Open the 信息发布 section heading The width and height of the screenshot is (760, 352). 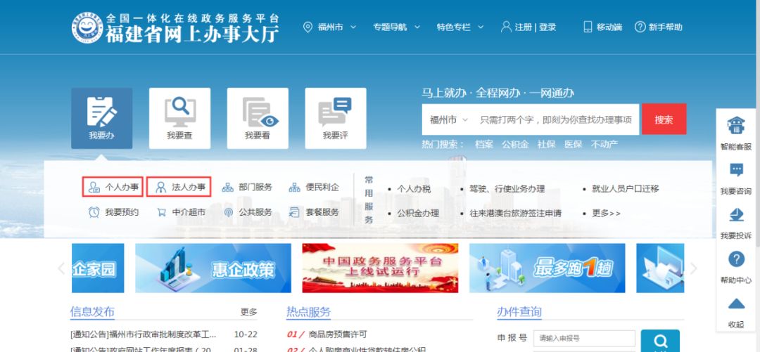[92, 311]
